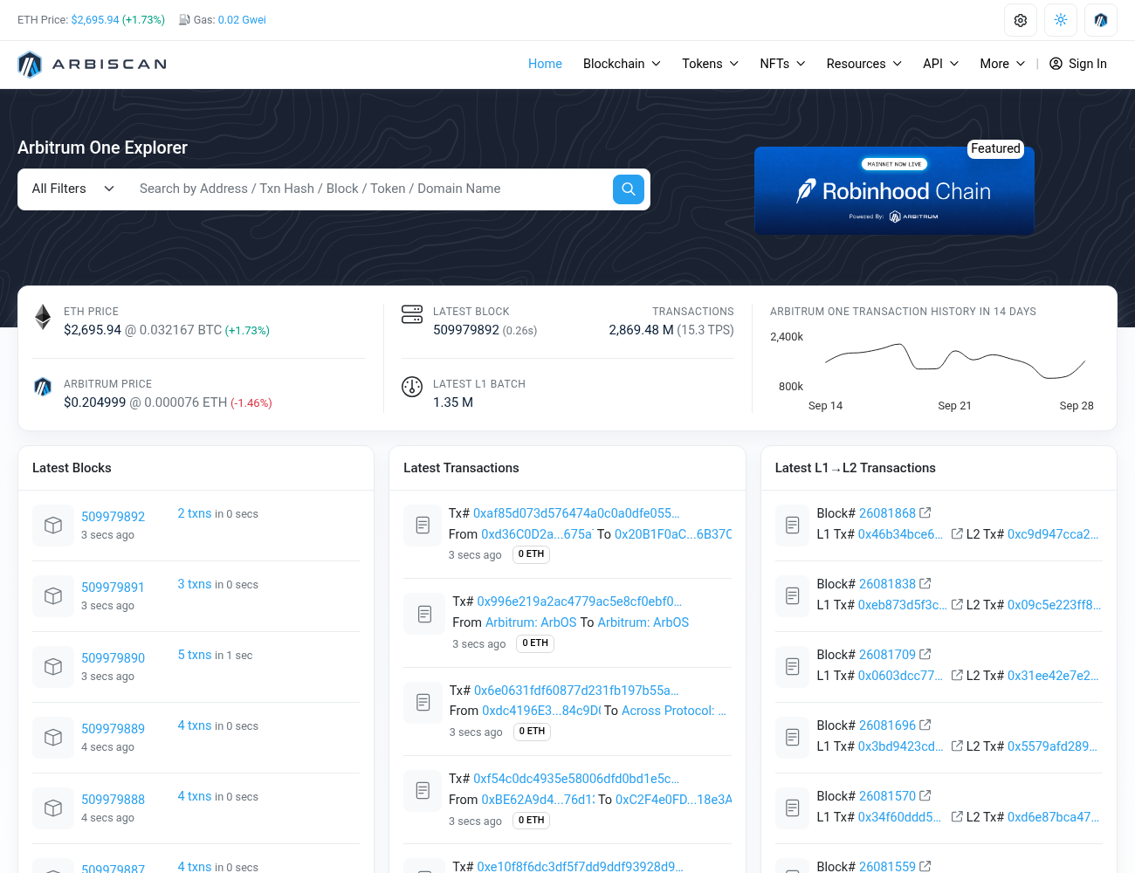Screen dimensions: 1135x873
Task: Click the block cube icon for 509979888
Action: (x=53, y=808)
